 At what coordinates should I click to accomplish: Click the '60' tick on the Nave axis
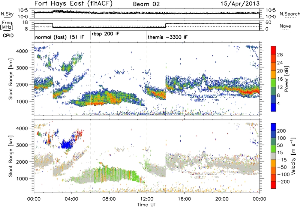tap(268, 22)
